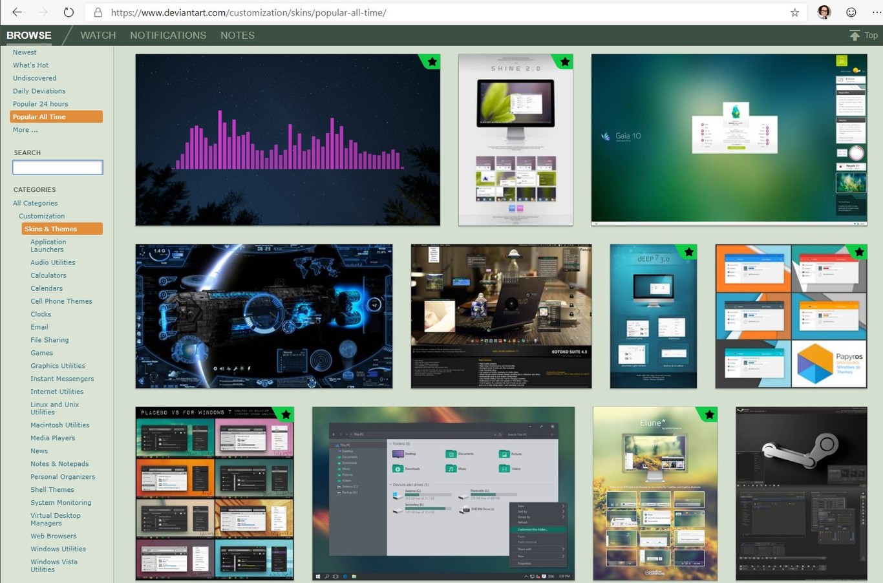Click the Top arrow icon
Viewport: 883px width, 583px height.
click(855, 36)
